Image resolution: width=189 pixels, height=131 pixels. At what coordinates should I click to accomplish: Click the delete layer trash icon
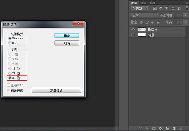pyautogui.click(x=181, y=128)
